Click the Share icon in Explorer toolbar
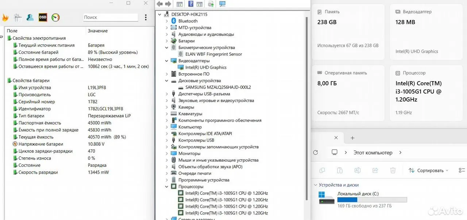The width and height of the screenshot is (467, 220). (375, 170)
